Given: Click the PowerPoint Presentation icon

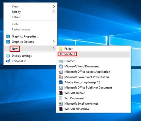Looking at the screenshot, I should [x=60, y=77].
